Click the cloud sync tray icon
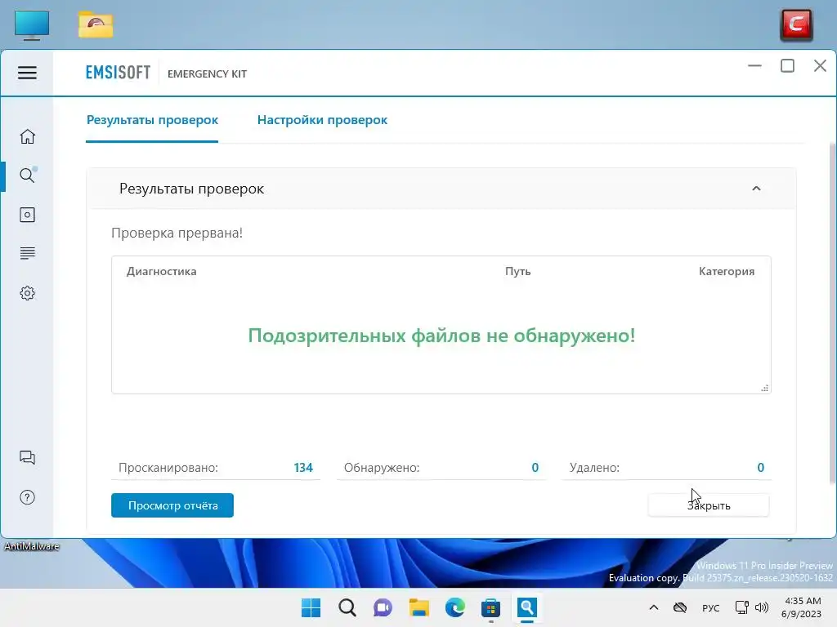The height and width of the screenshot is (627, 837). 679,607
